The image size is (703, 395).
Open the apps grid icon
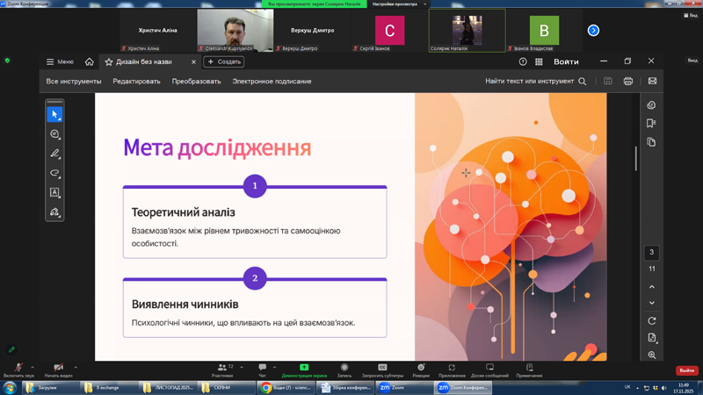click(x=539, y=62)
